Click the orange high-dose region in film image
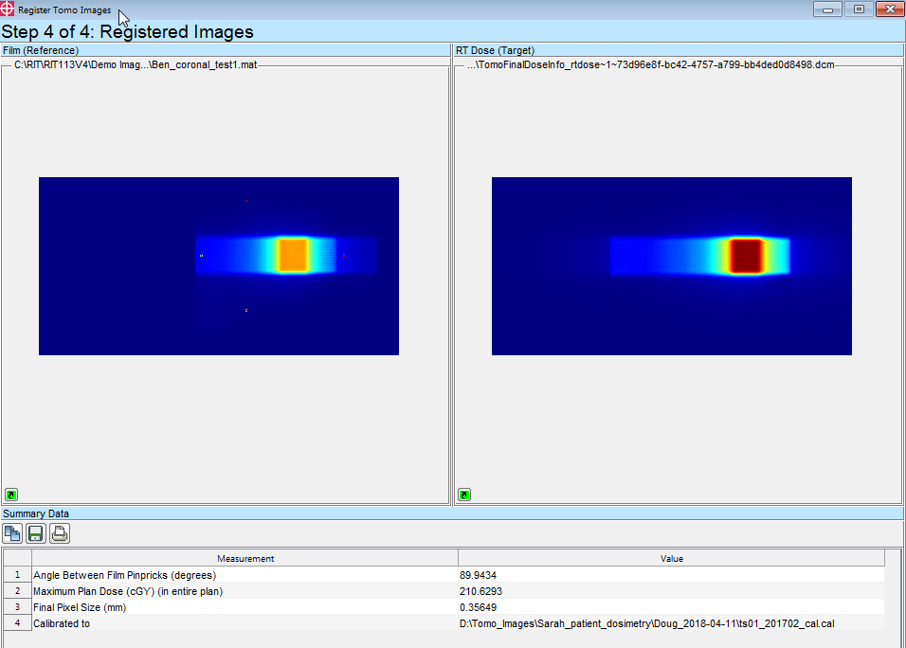The height and width of the screenshot is (648, 906). coord(293,255)
